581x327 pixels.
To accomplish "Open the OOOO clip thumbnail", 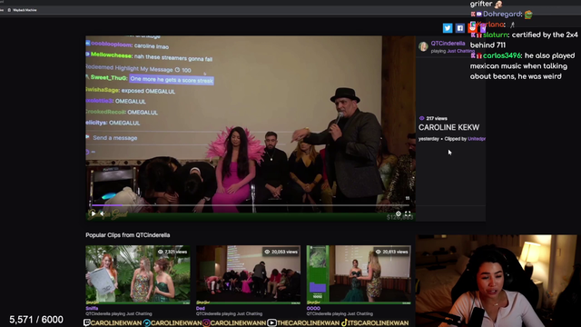I will pyautogui.click(x=359, y=274).
